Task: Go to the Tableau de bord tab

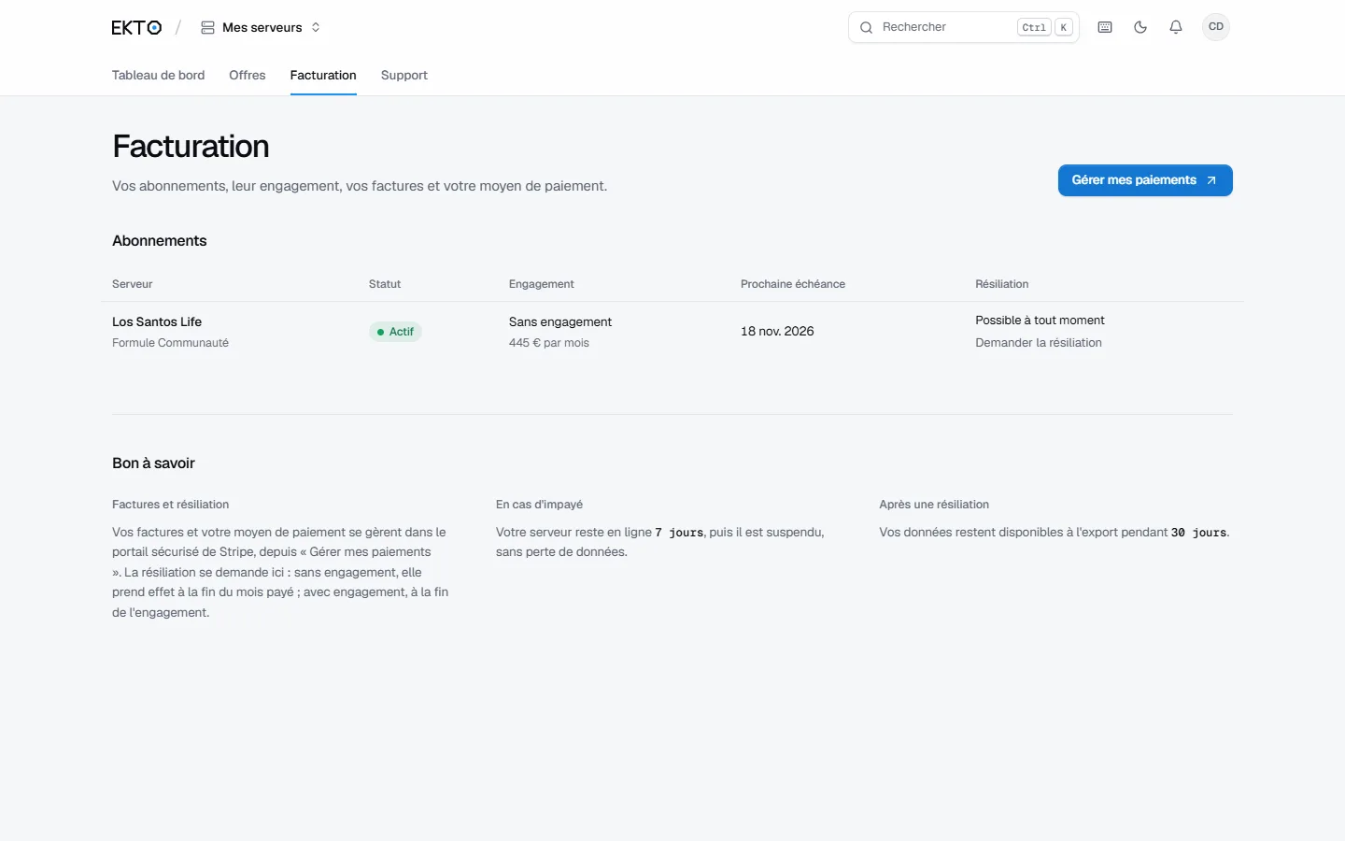Action: [158, 76]
